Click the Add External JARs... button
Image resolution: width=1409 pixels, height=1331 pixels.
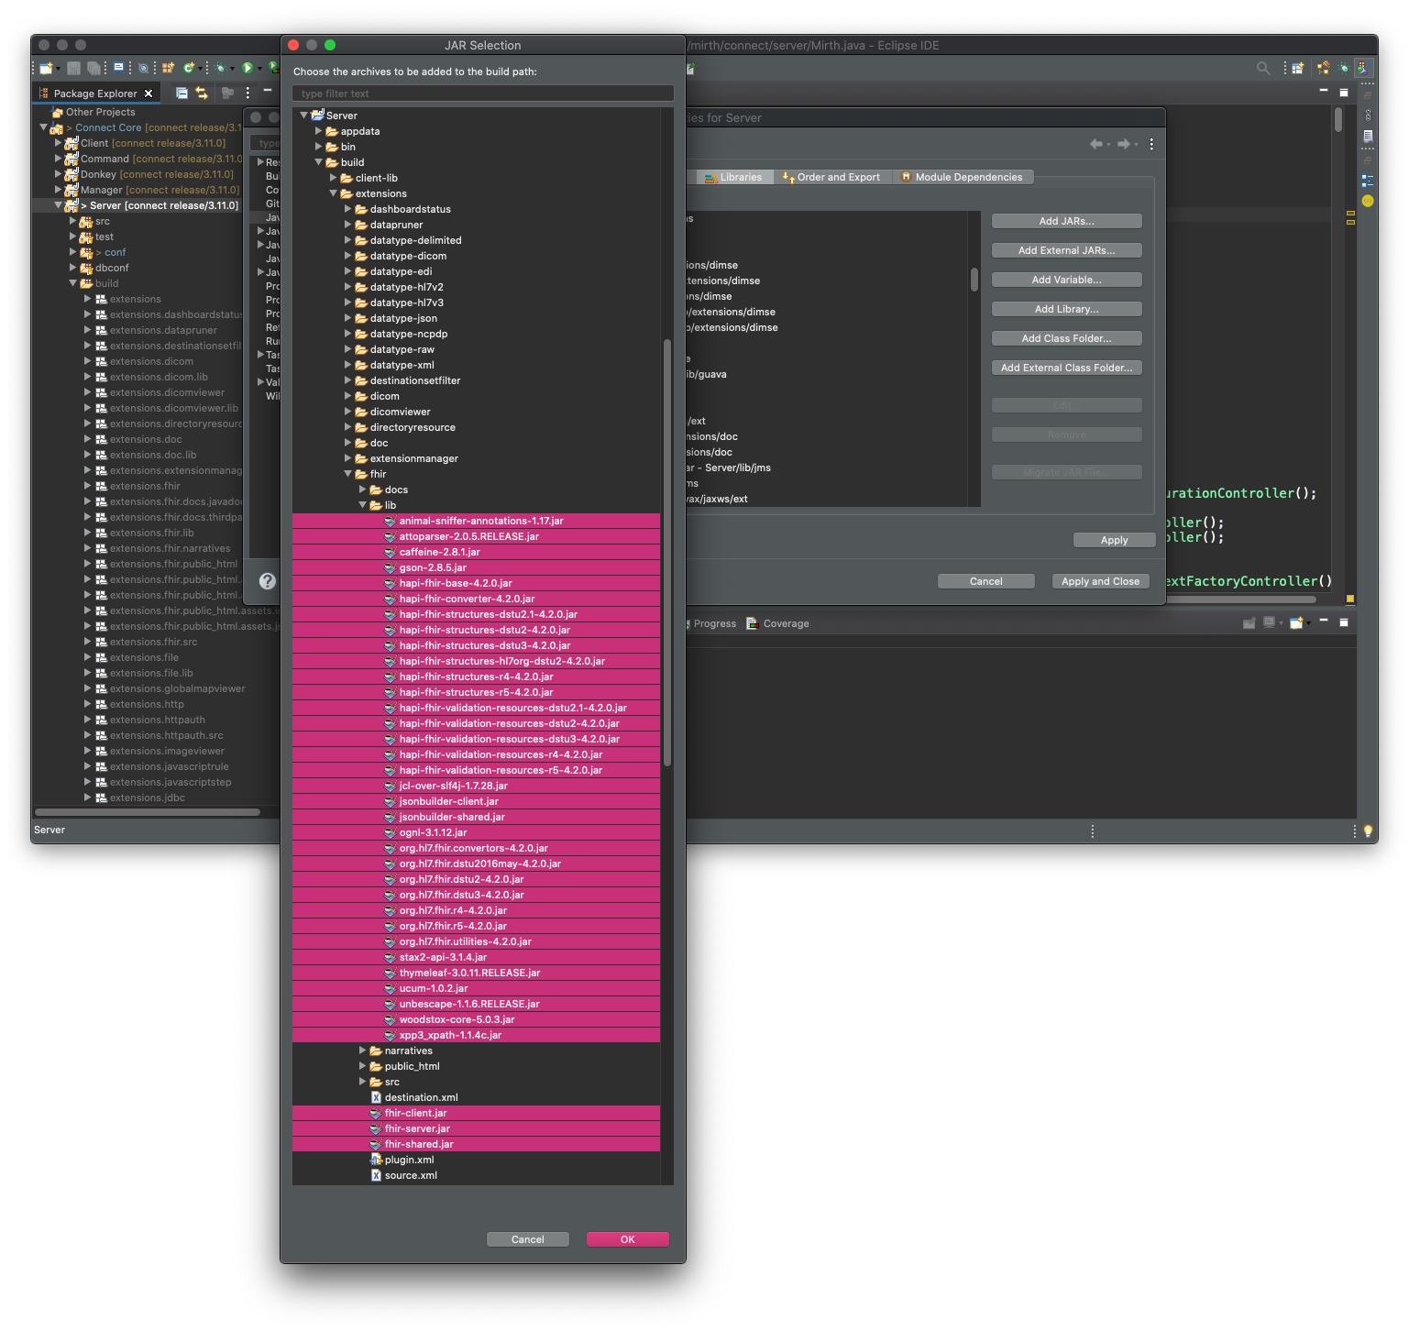point(1067,250)
